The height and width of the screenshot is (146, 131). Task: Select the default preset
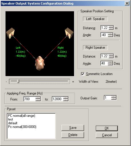click(13, 123)
